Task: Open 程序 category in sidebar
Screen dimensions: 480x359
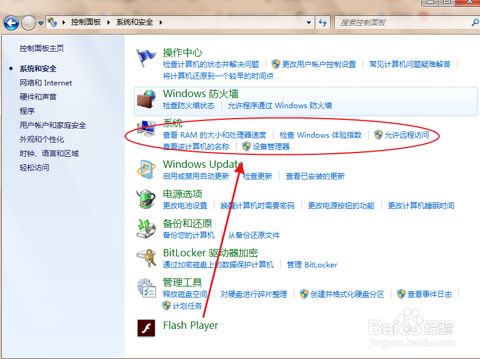Action: pyautogui.click(x=27, y=111)
